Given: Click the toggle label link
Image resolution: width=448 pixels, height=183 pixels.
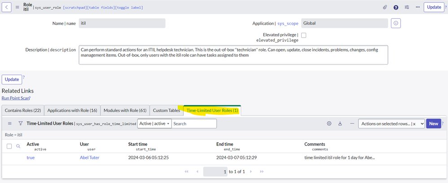Looking at the screenshot, I should (129, 8).
